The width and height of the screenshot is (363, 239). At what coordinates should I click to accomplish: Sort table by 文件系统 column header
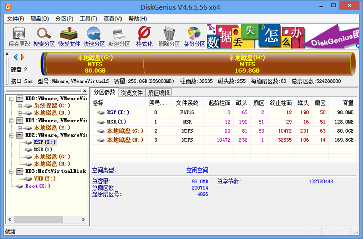(x=187, y=103)
